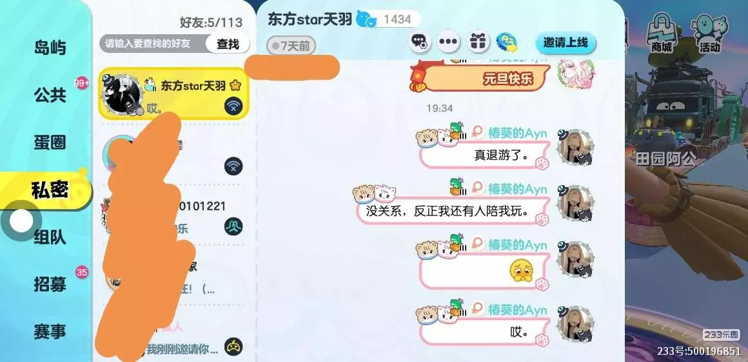
Task: Open the 活动 events icon
Action: pos(709,32)
